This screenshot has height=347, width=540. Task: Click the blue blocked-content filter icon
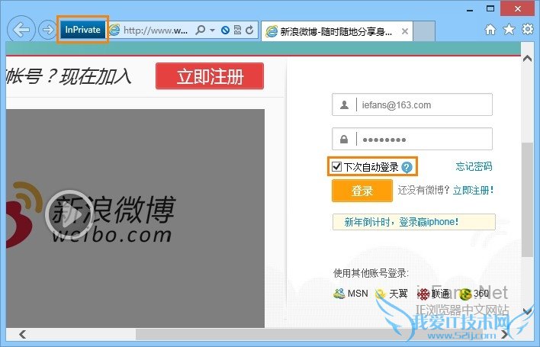(x=225, y=31)
